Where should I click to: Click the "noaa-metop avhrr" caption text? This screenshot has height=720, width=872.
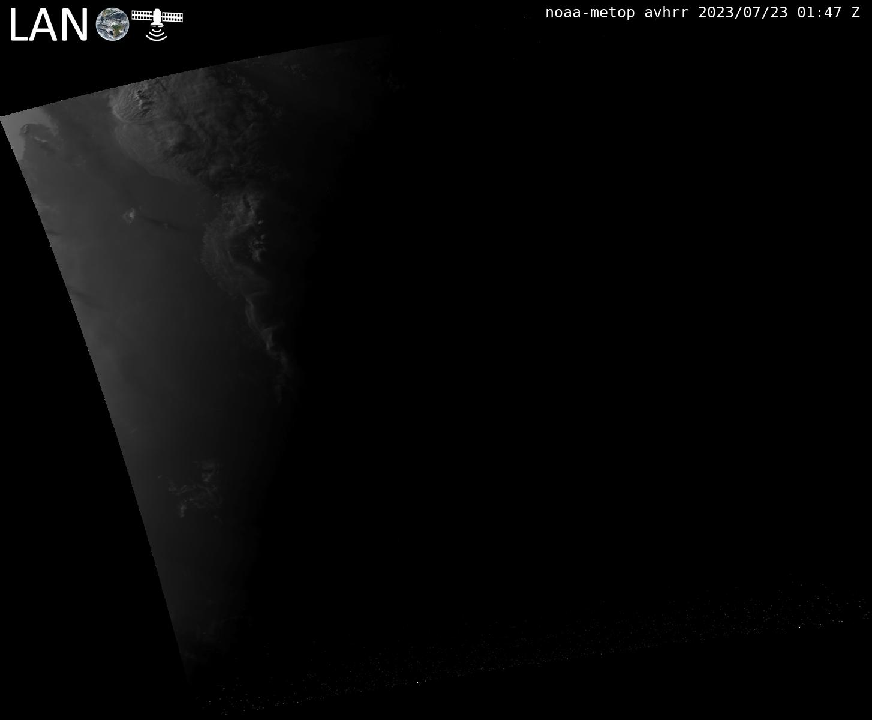[617, 13]
